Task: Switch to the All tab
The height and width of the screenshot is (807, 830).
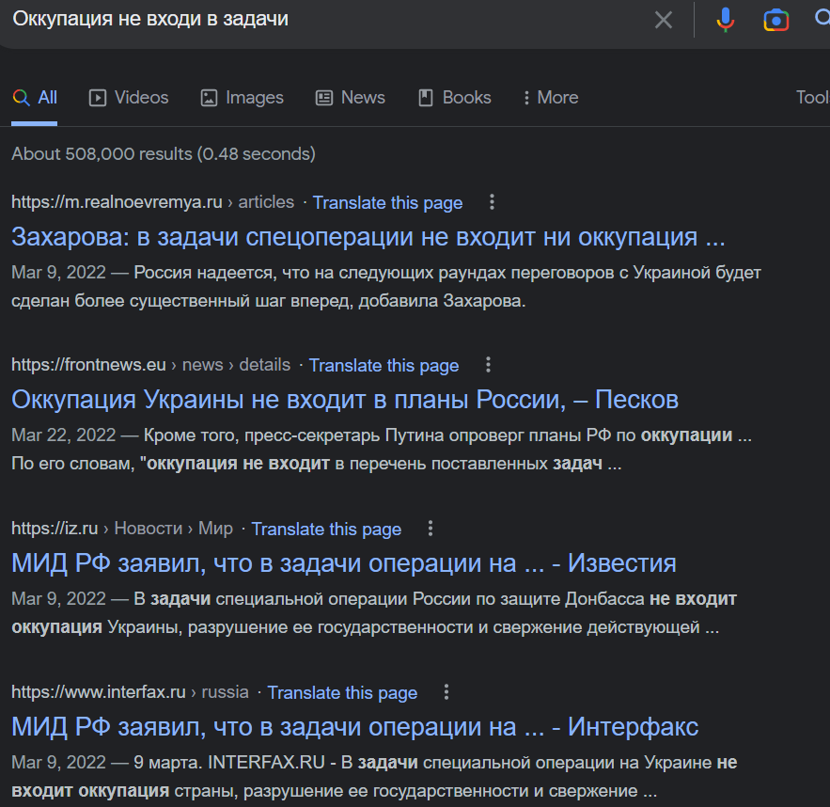Action: [x=35, y=98]
